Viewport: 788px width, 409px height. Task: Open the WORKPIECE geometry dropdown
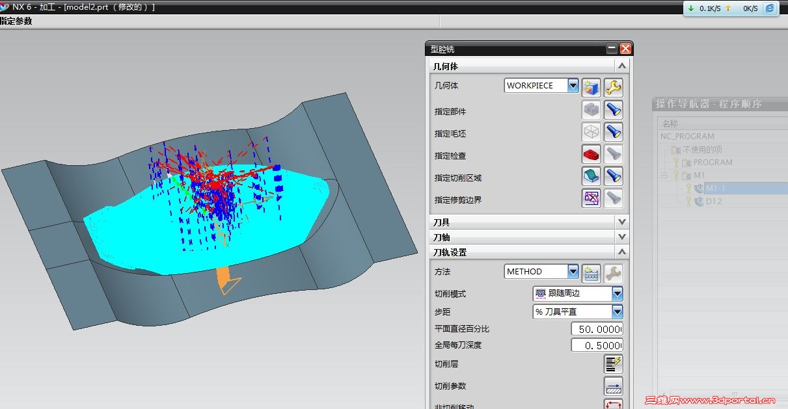[573, 85]
